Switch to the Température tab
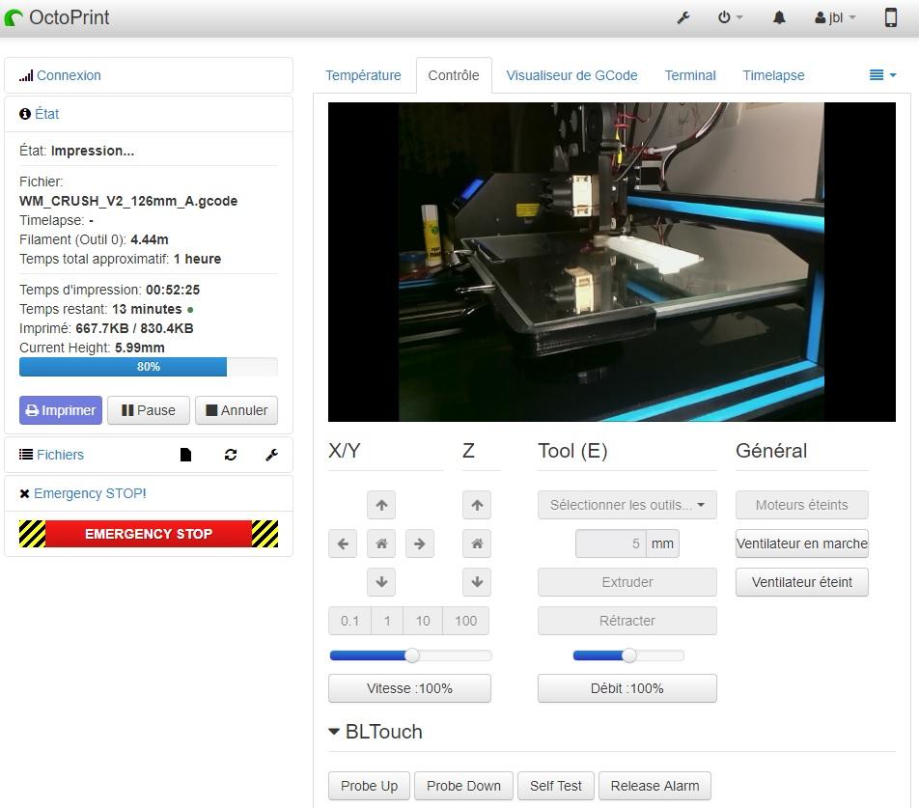 pyautogui.click(x=363, y=75)
